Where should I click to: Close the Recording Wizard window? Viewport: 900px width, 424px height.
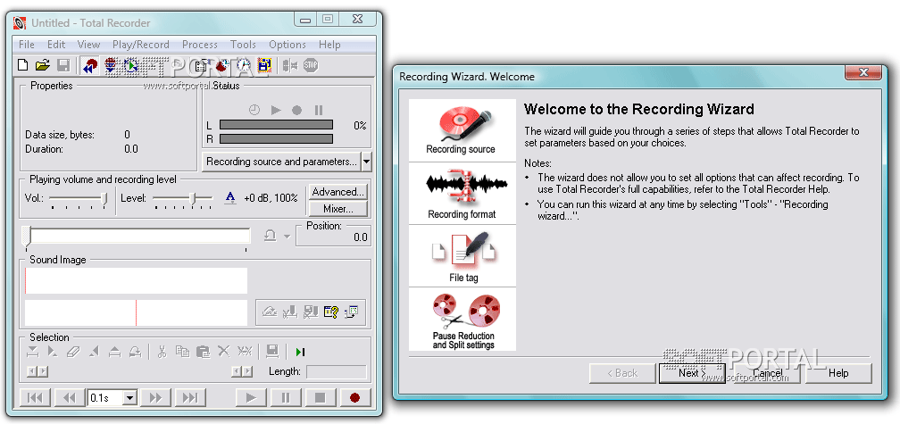click(862, 73)
